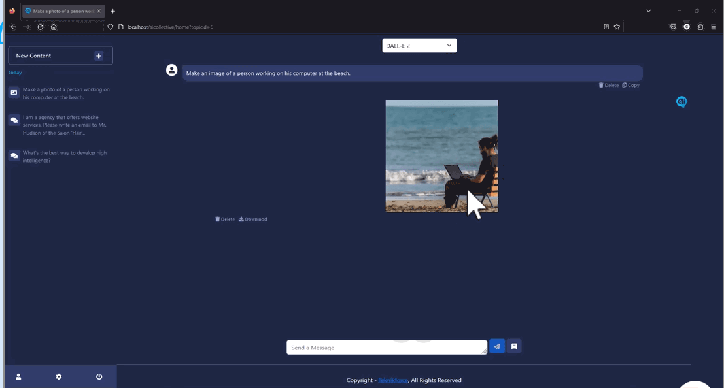Select the user profile icon in the bottom bar
Image resolution: width=724 pixels, height=388 pixels.
18,376
